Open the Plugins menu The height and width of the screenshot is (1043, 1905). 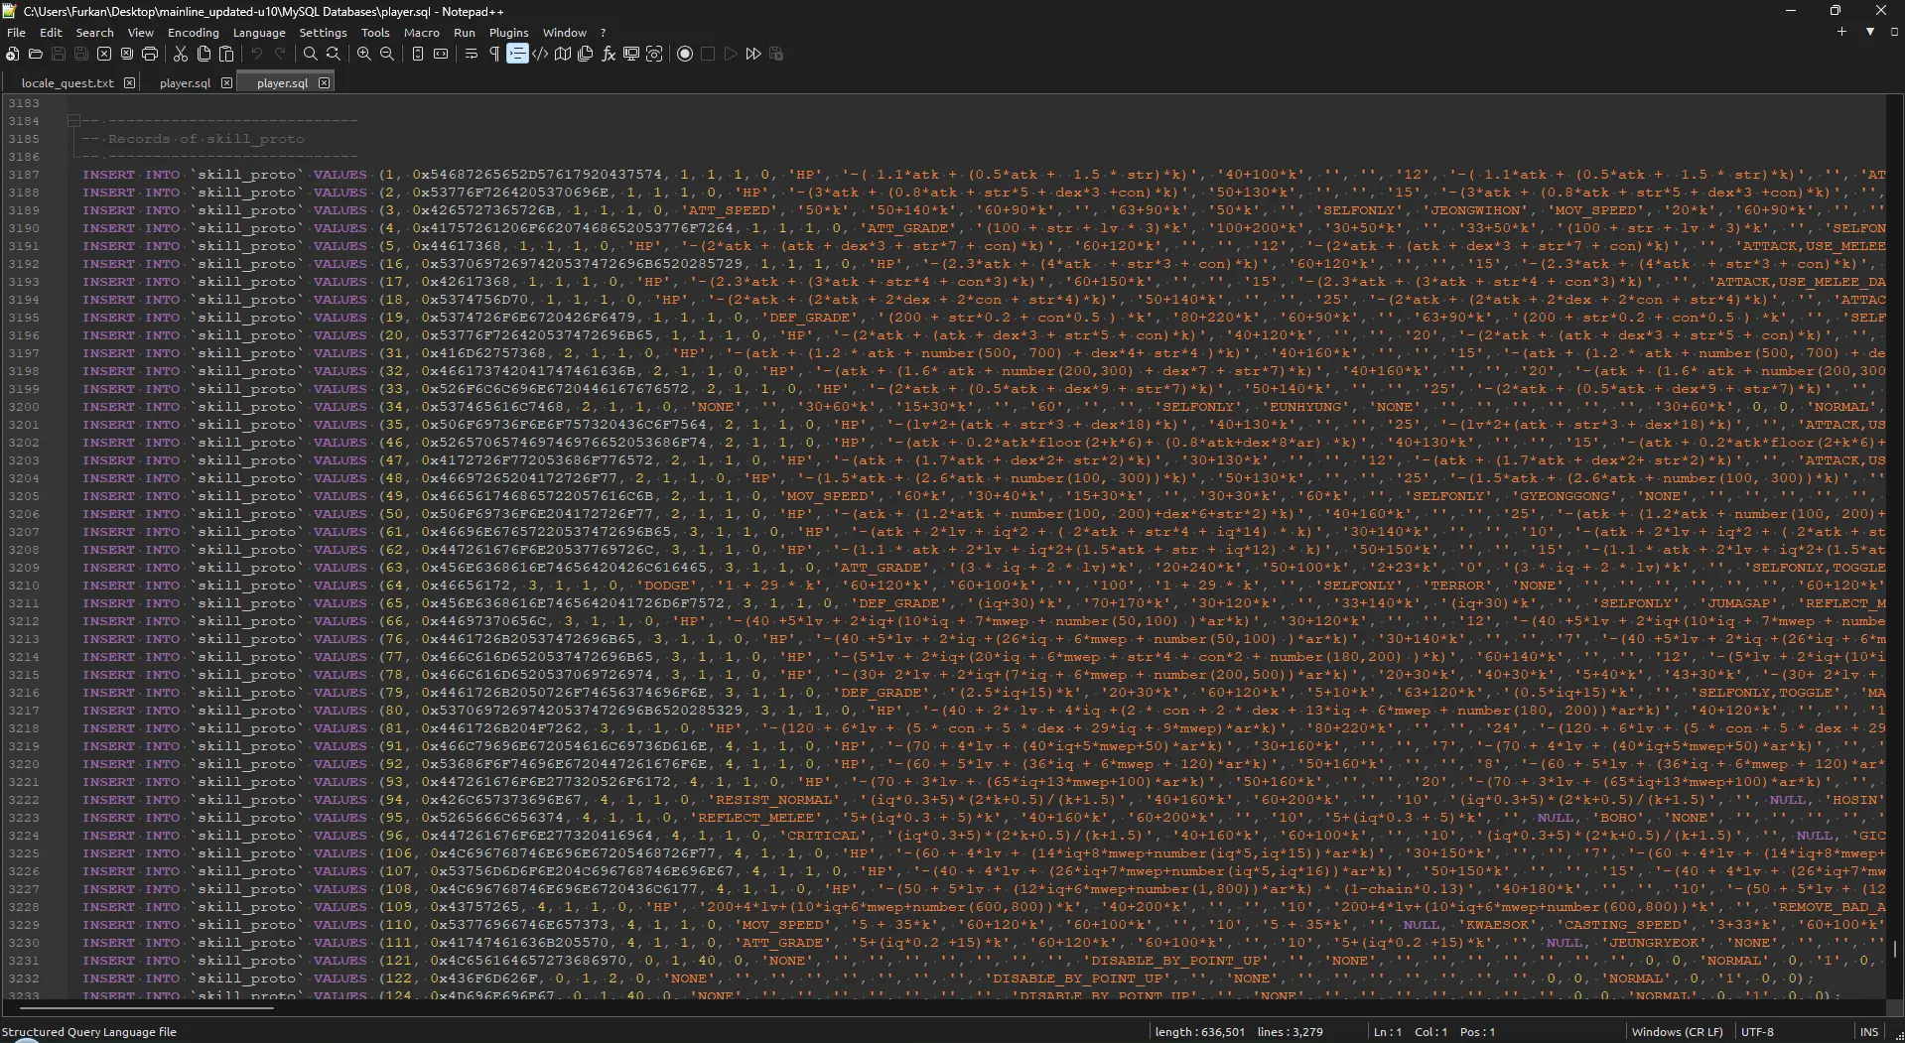point(508,33)
